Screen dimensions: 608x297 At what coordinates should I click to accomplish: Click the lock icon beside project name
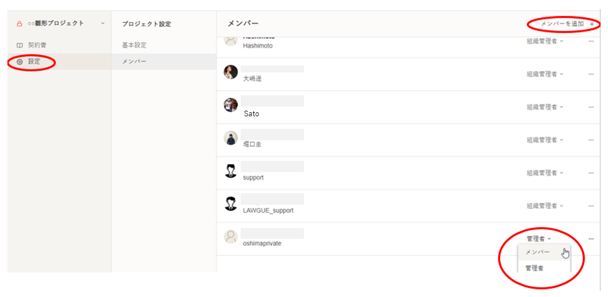coord(19,24)
